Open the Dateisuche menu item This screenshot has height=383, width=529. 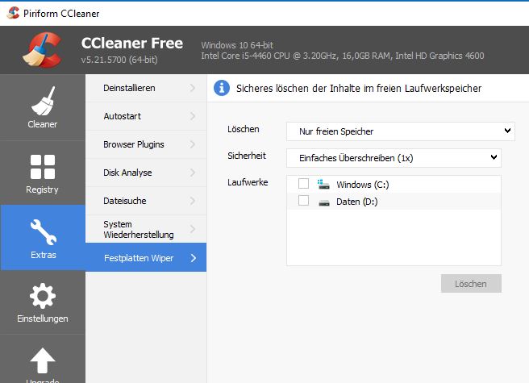(x=146, y=201)
